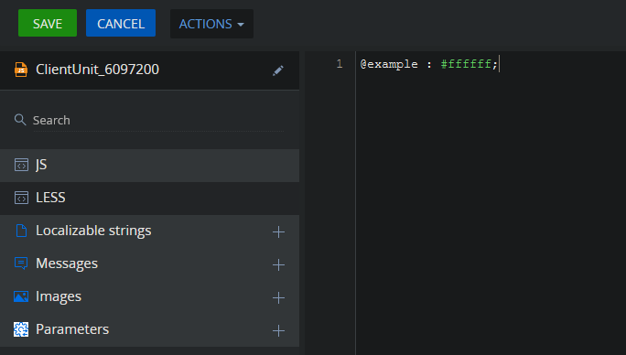Click the #ffffff color value in editor
This screenshot has height=355, width=626.
pos(466,64)
